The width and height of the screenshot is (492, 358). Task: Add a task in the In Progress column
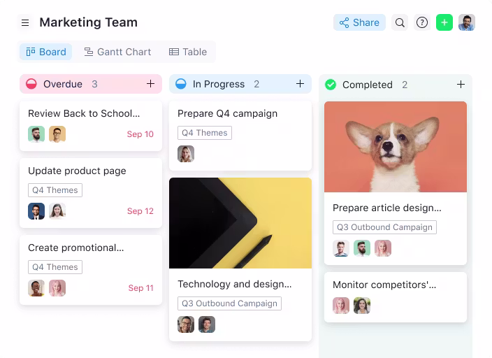click(x=301, y=83)
